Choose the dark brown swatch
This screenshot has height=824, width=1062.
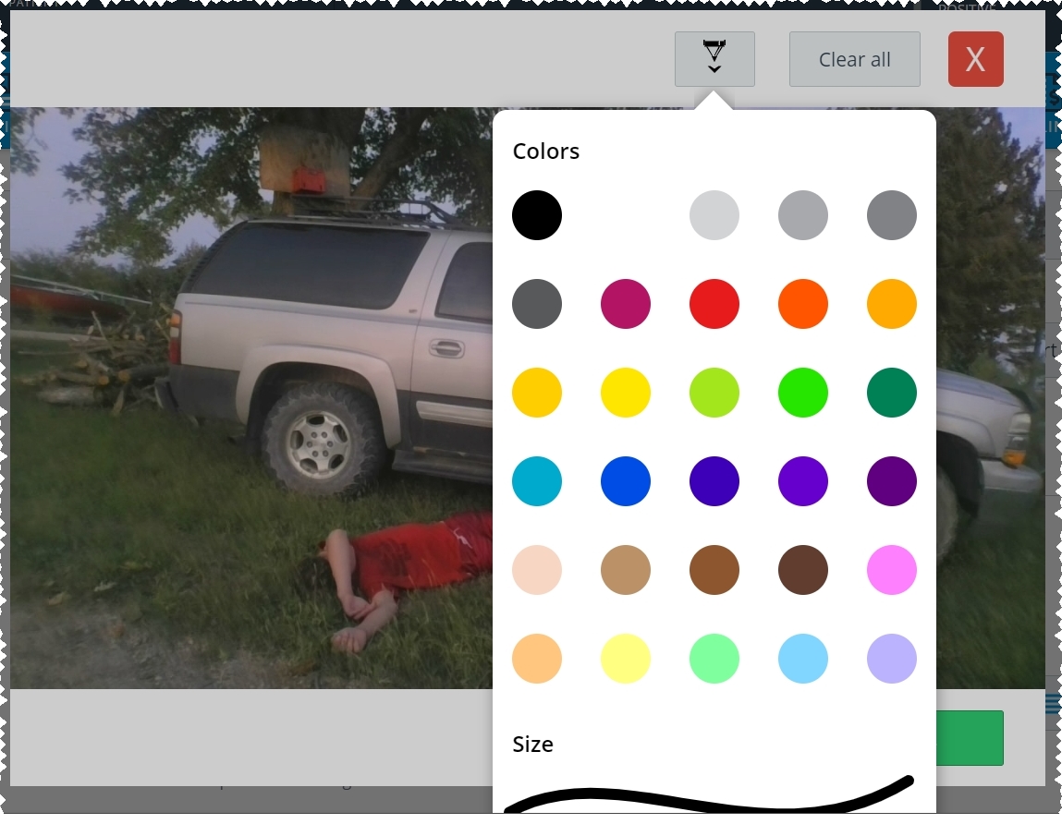[802, 570]
